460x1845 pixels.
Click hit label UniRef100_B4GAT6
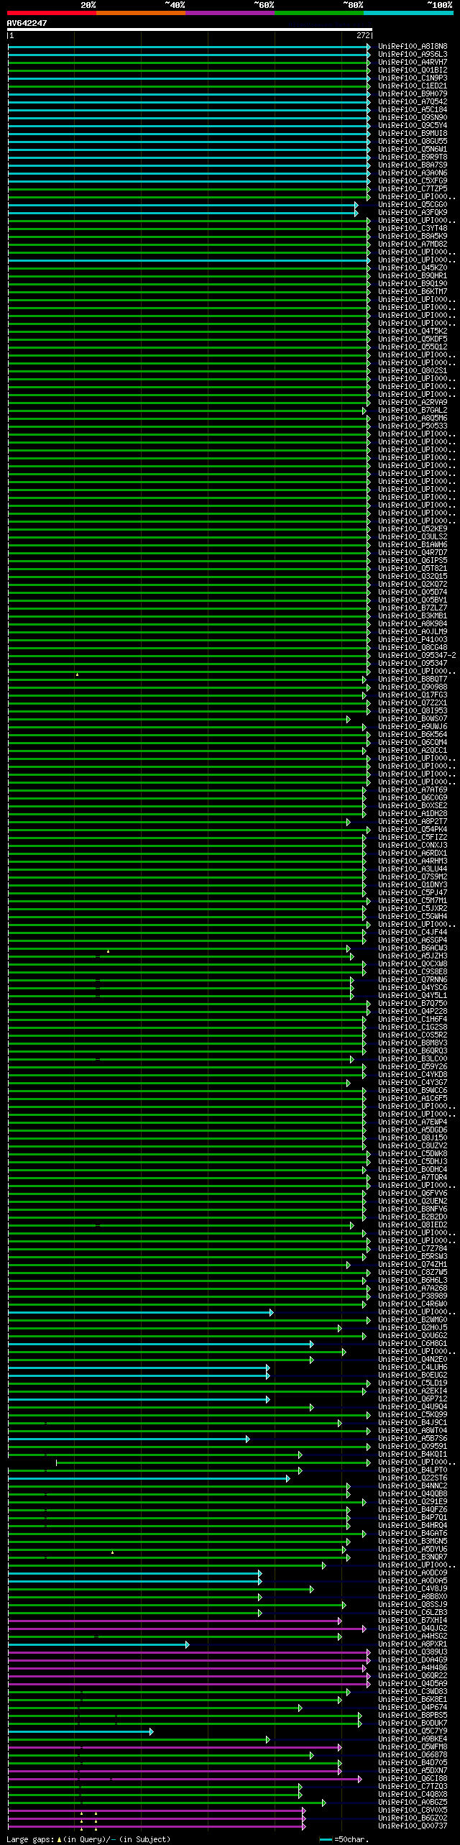coord(413,1534)
